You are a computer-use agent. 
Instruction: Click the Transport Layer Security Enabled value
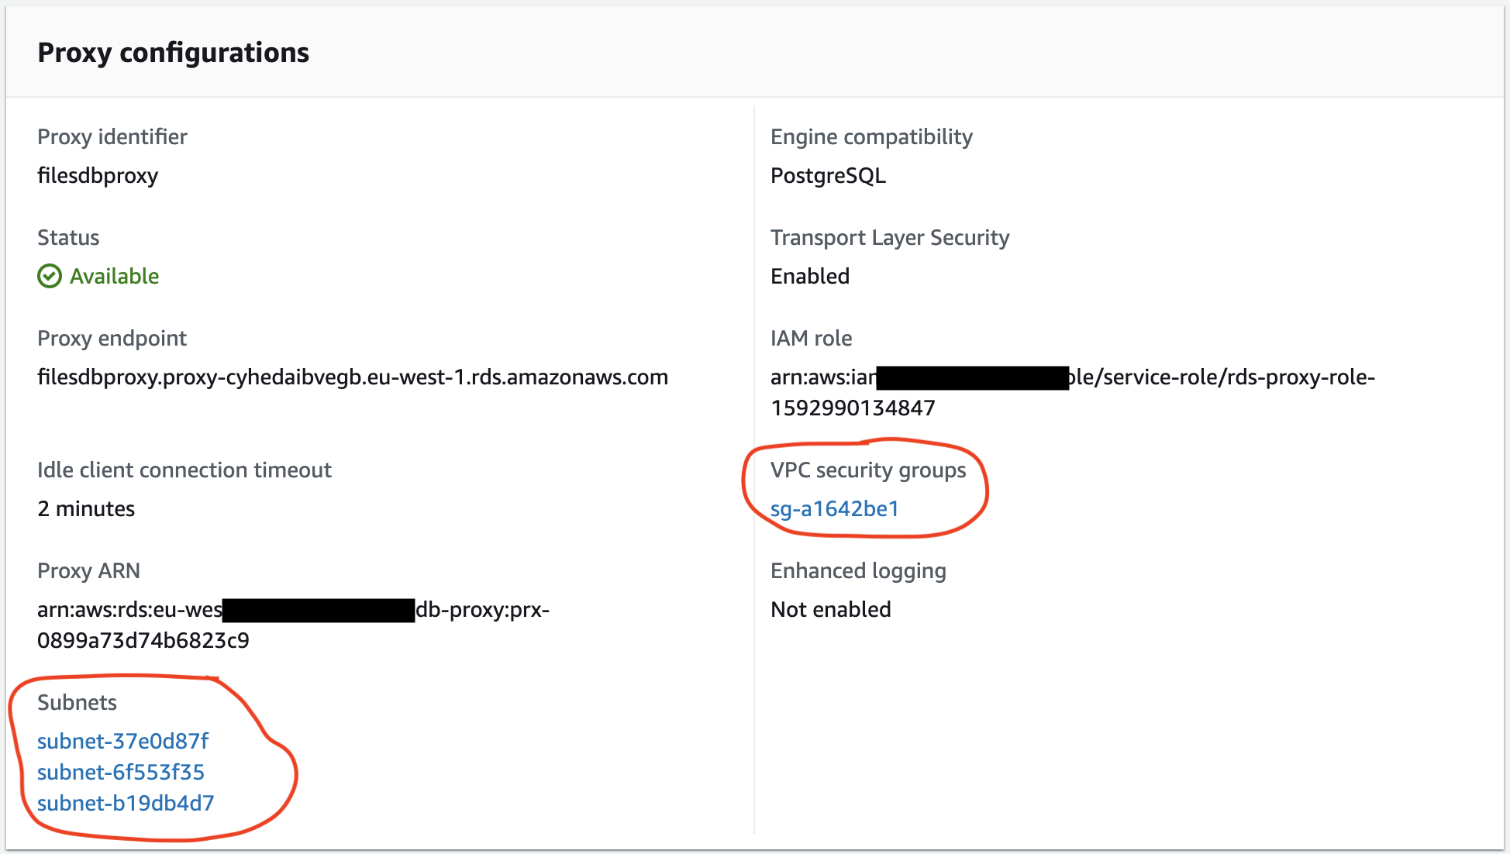pyautogui.click(x=810, y=276)
